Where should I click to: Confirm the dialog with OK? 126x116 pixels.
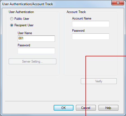pyautogui.click(x=63, y=108)
